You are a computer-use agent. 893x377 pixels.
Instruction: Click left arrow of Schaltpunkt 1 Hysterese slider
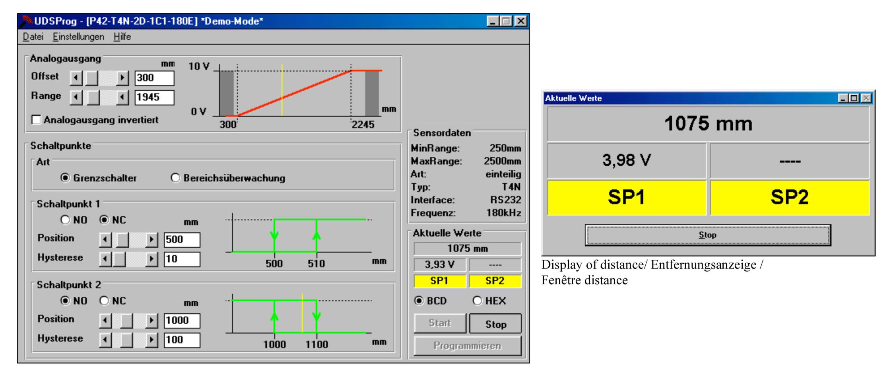[x=105, y=259]
